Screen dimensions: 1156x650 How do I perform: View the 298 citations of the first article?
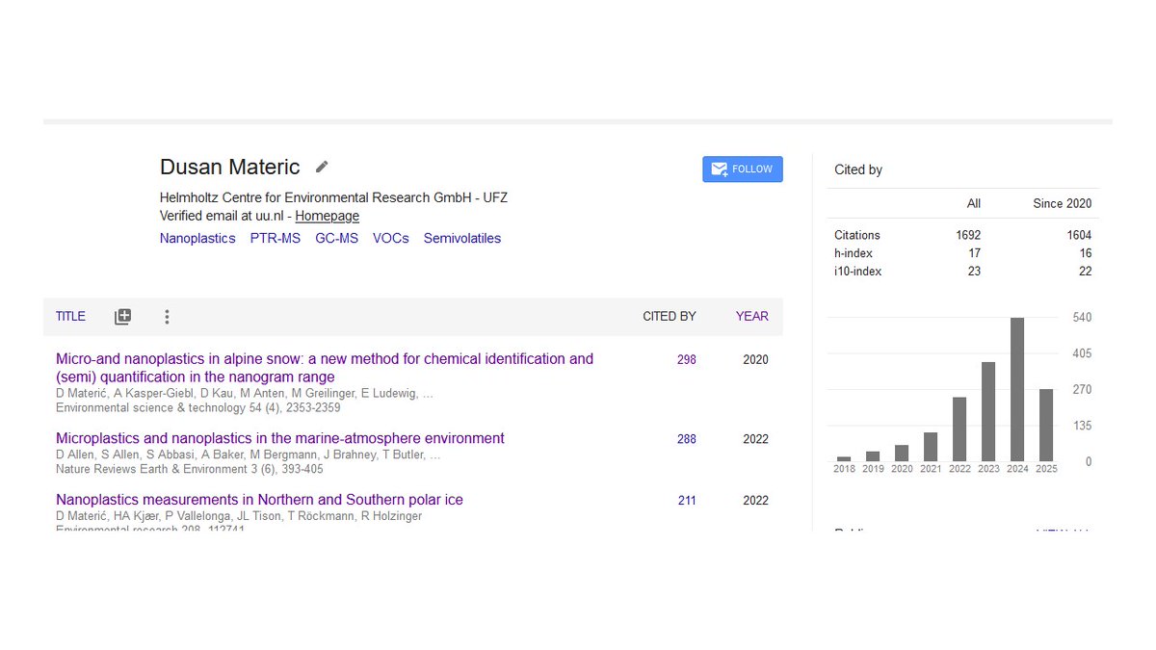686,359
